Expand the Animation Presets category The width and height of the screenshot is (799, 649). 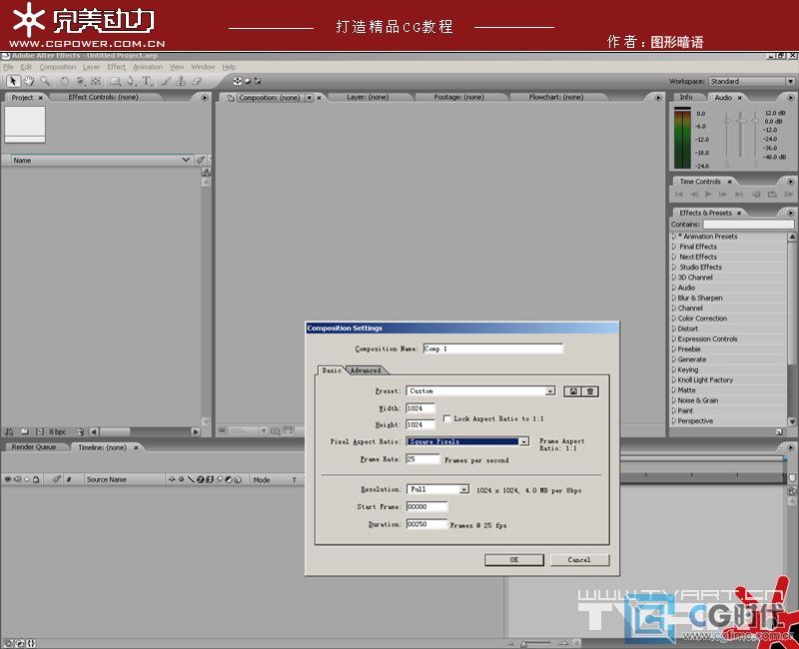tap(673, 237)
